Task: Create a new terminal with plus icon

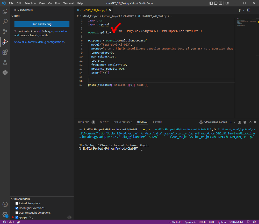Action: 231,122
